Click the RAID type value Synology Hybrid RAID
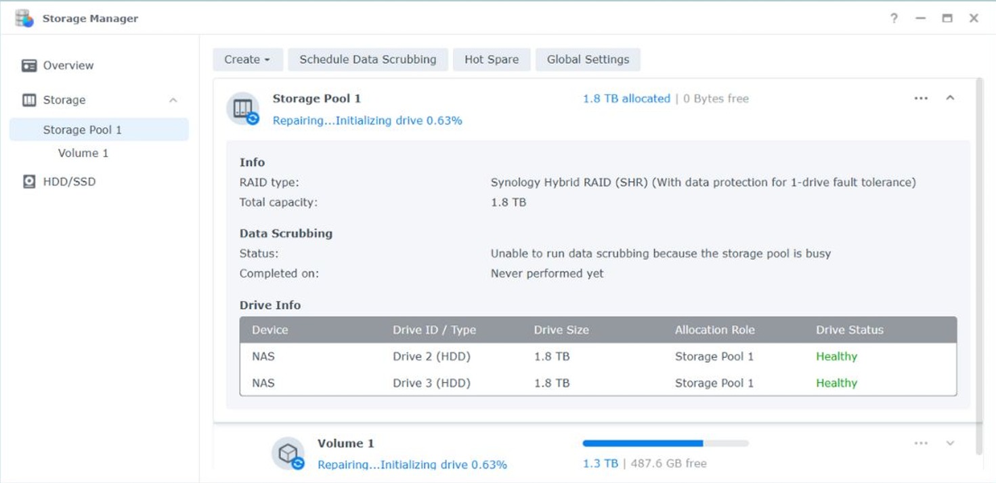Viewport: 996px width, 483px height. point(703,183)
